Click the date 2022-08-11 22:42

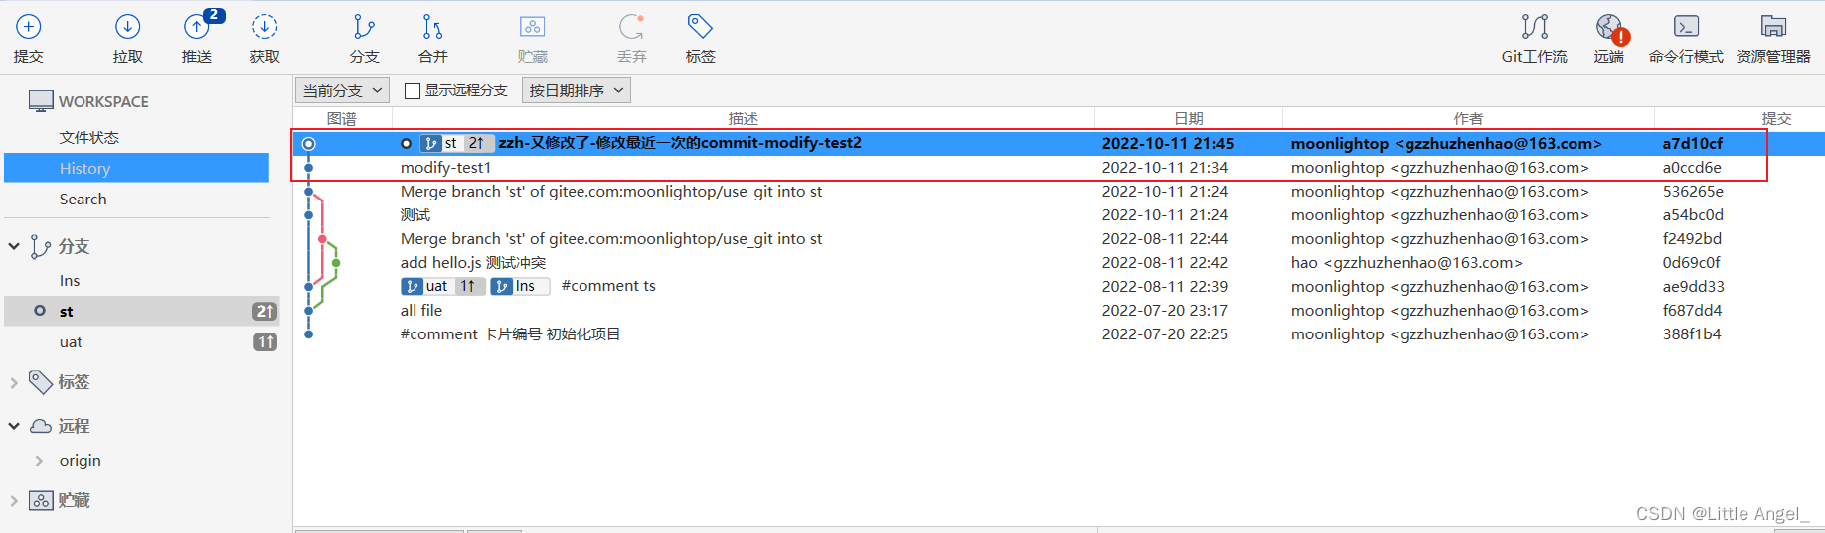click(x=1164, y=263)
